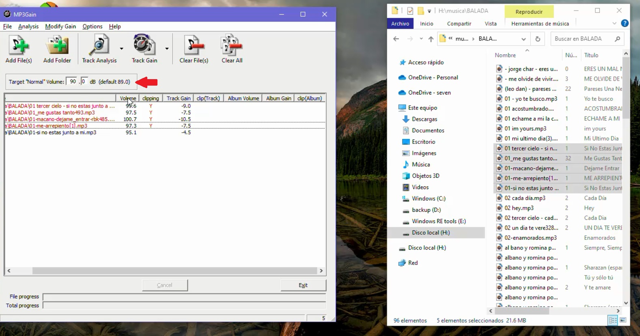
Task: Refresh the BALADA folder view
Action: coord(538,39)
